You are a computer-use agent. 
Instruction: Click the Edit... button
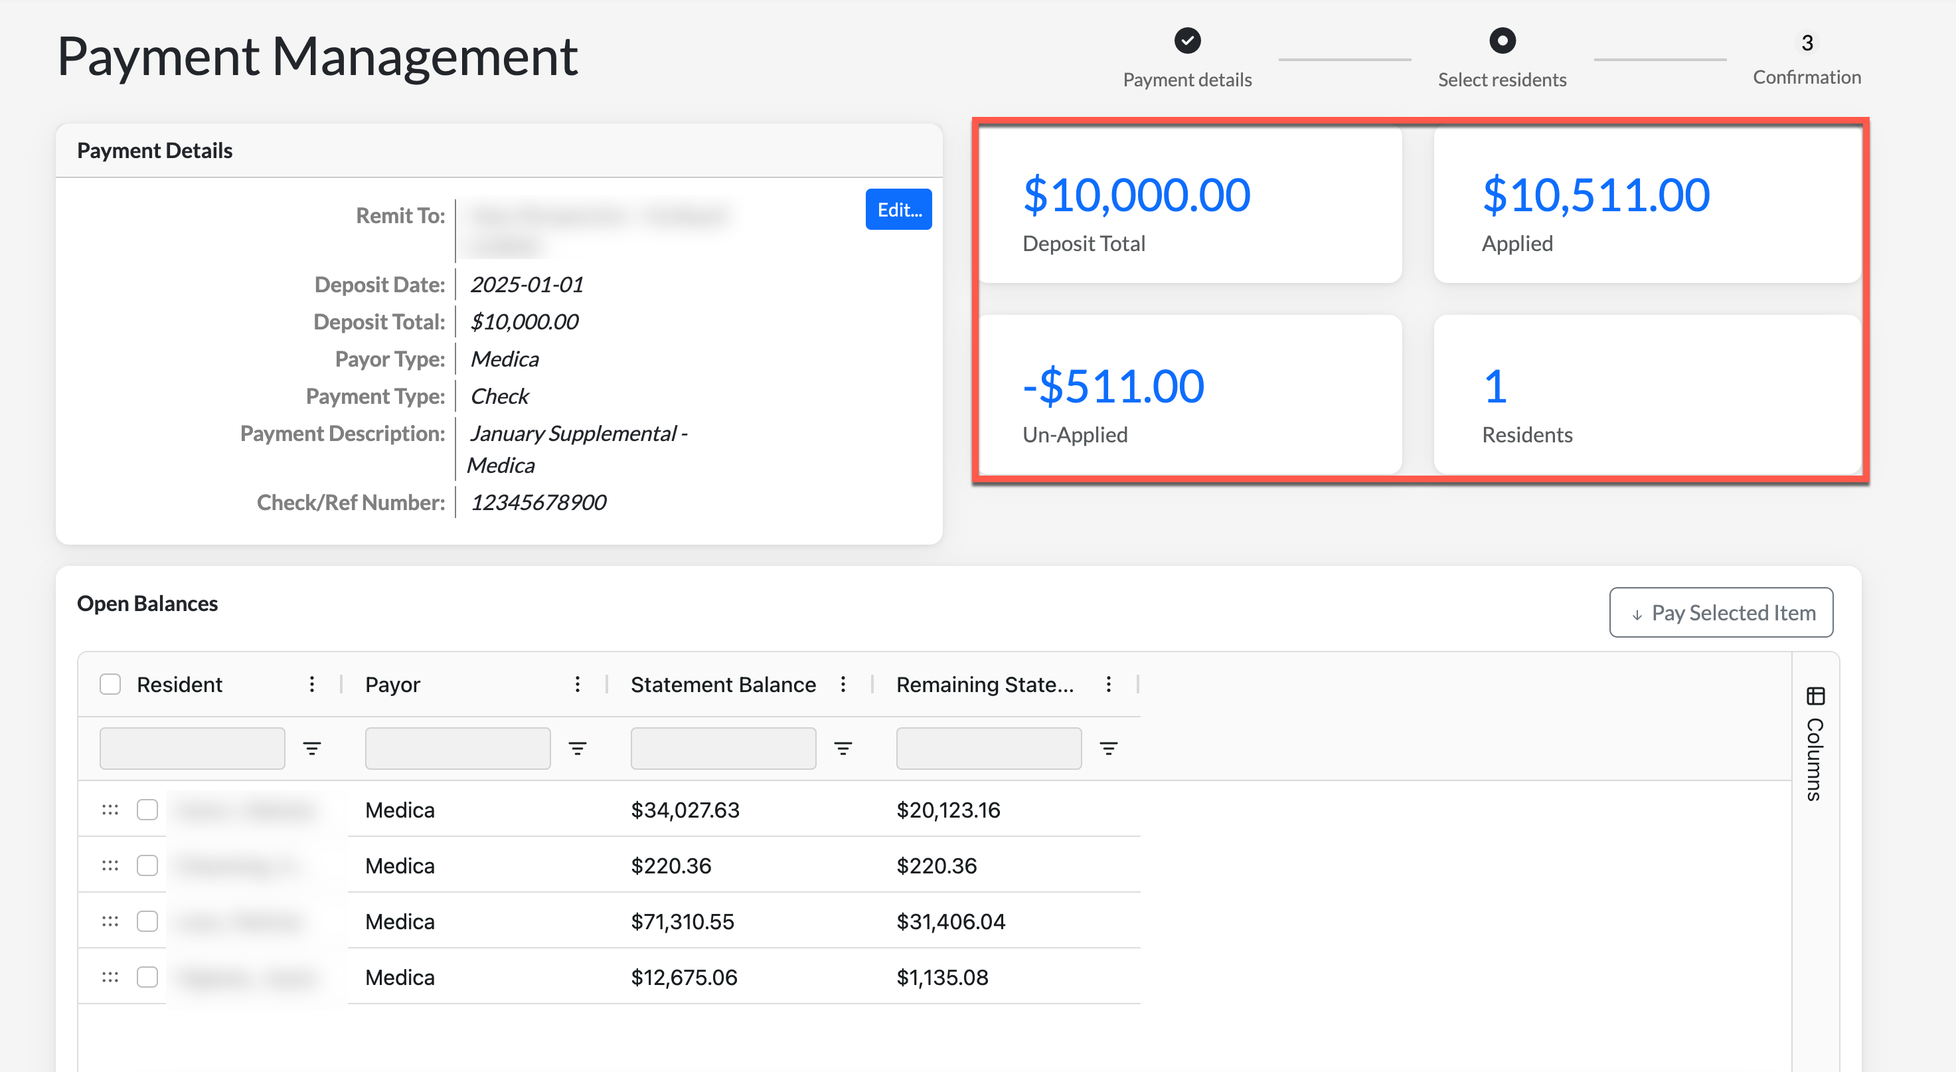[x=898, y=210]
